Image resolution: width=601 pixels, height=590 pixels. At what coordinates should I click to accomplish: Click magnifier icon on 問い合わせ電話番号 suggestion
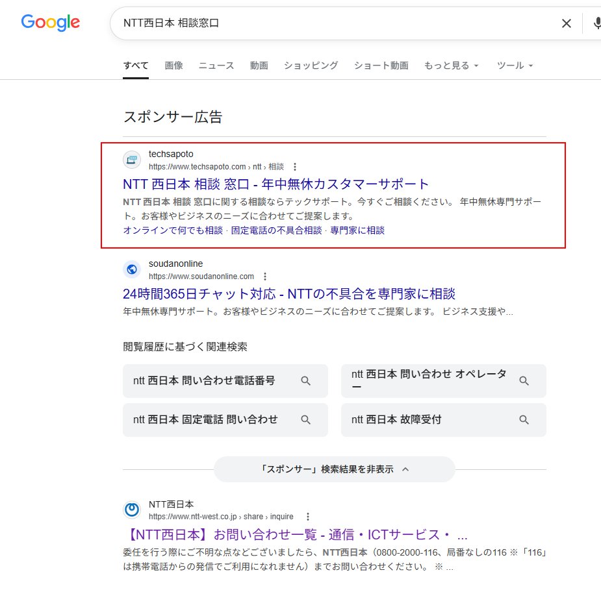305,381
